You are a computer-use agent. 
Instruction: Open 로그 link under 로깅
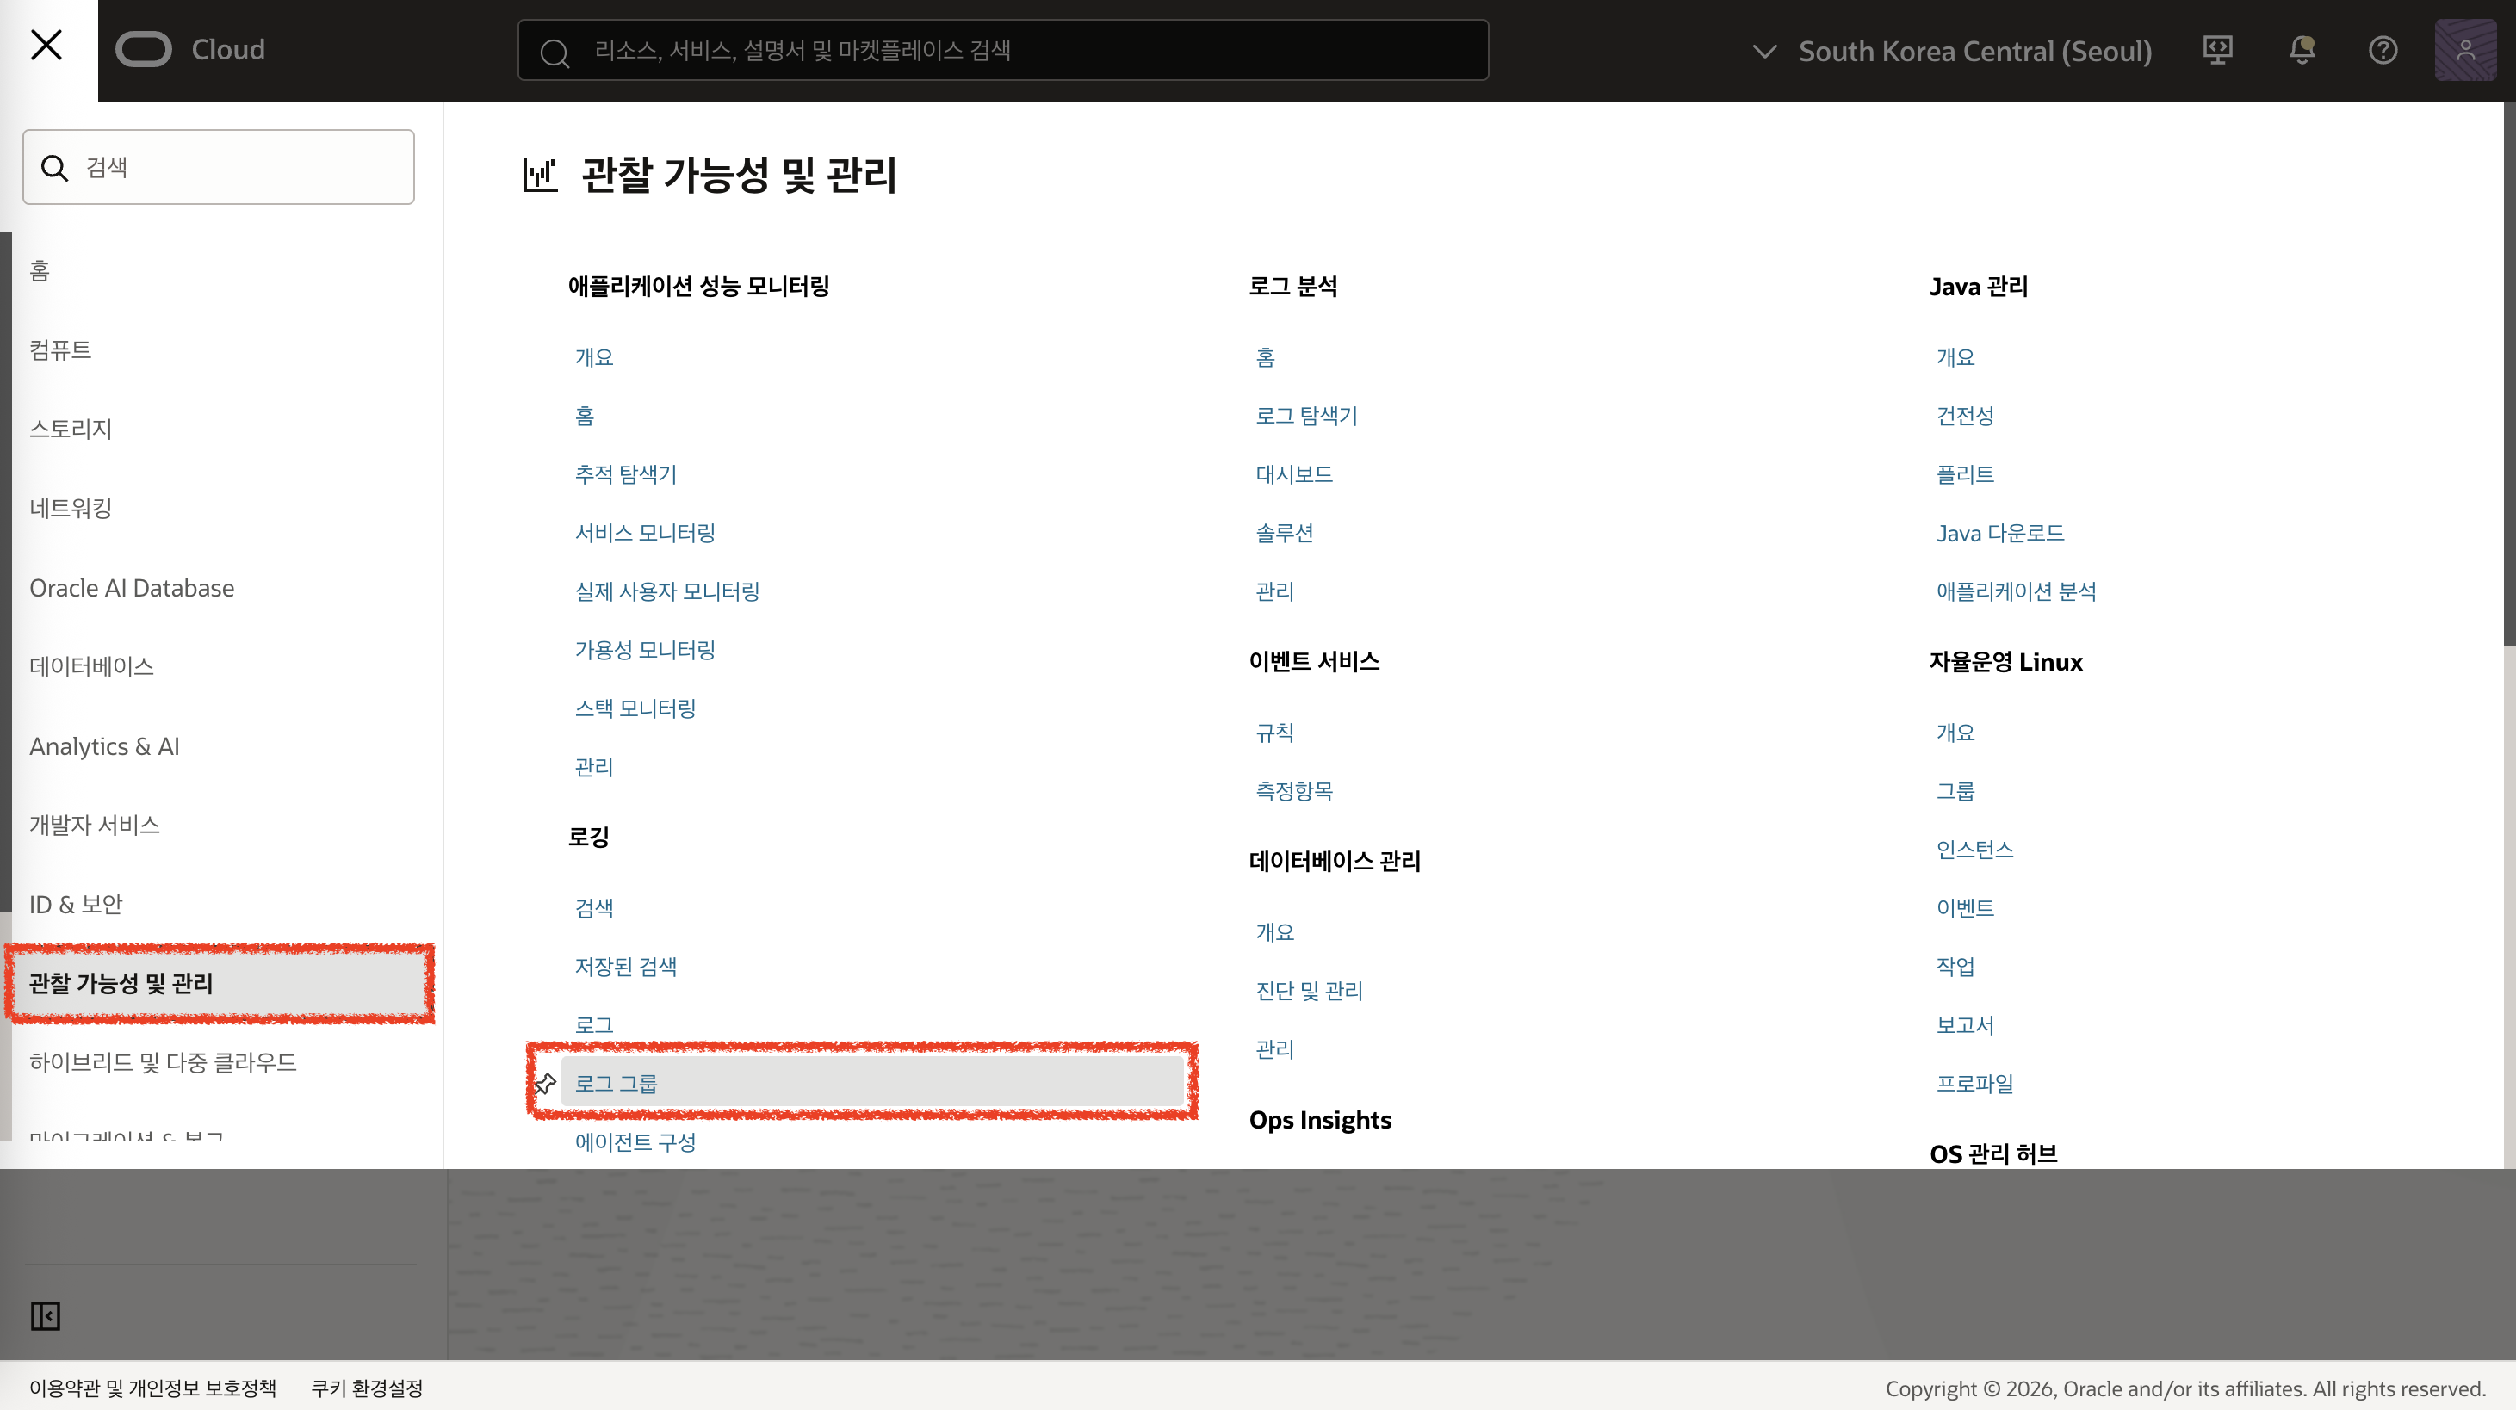point(594,1025)
